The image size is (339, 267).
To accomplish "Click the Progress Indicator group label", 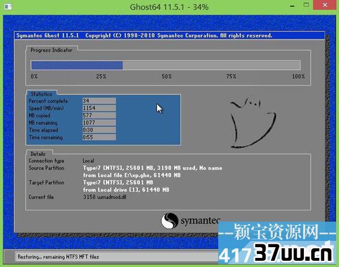I will pyautogui.click(x=52, y=50).
